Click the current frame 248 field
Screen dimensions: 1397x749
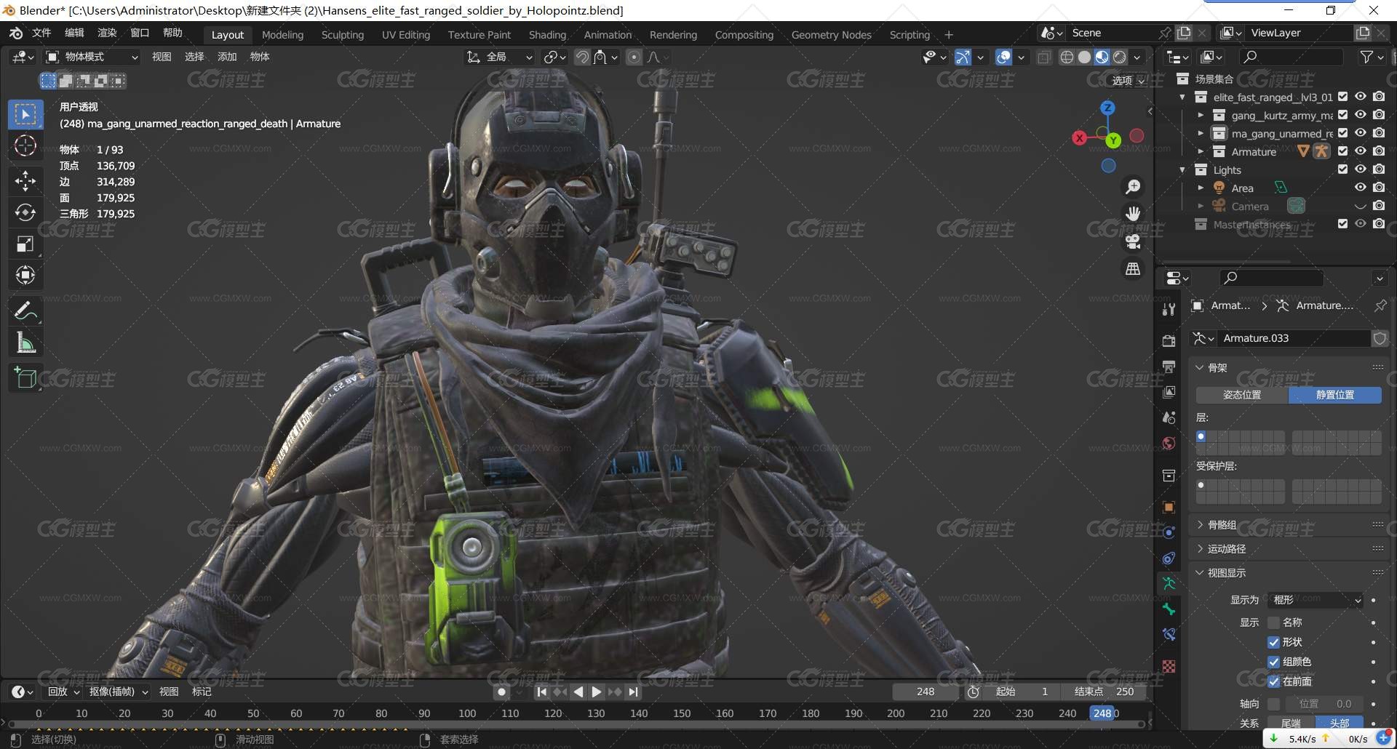926,692
